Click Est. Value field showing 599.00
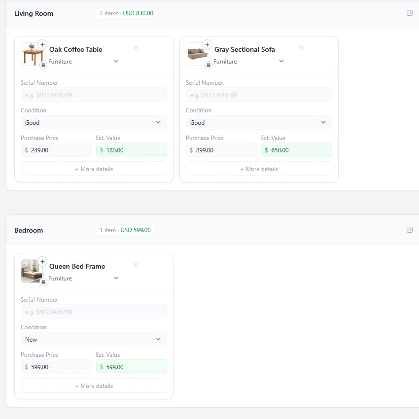The width and height of the screenshot is (419, 419). tap(132, 367)
